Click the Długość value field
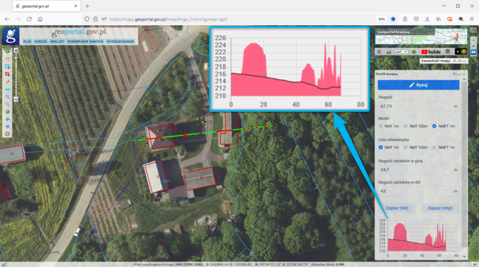This screenshot has height=267, width=479. click(418, 106)
